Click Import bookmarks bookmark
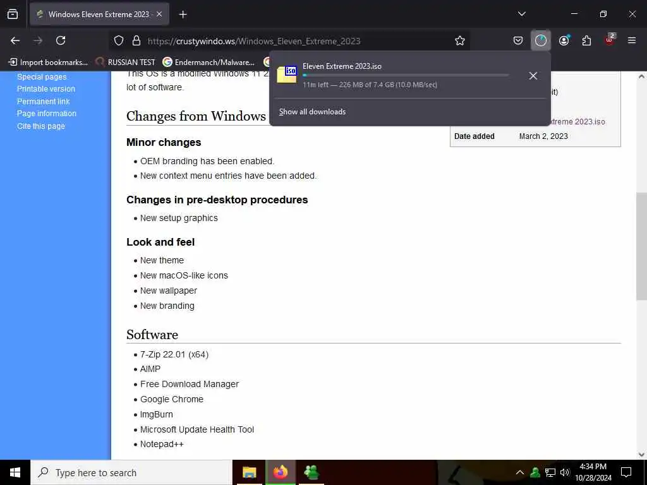The image size is (647, 485). tap(48, 63)
